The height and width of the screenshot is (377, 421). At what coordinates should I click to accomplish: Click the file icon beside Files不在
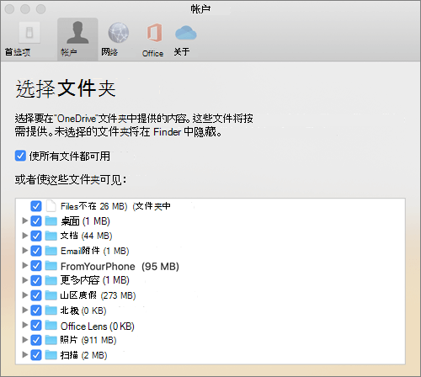[x=51, y=206]
